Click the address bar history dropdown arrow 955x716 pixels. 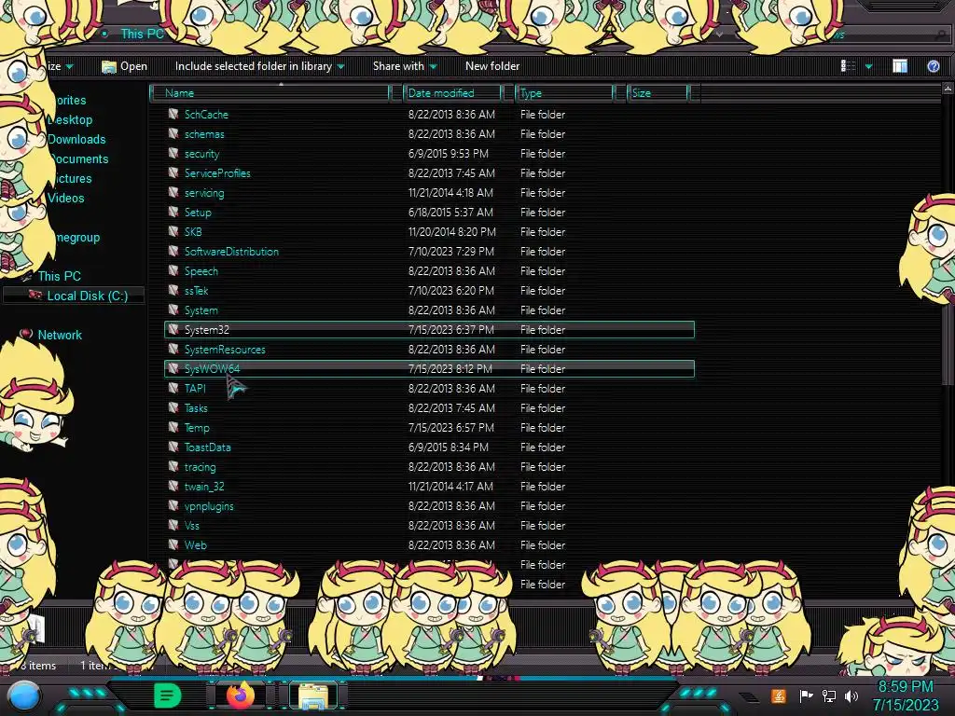719,34
